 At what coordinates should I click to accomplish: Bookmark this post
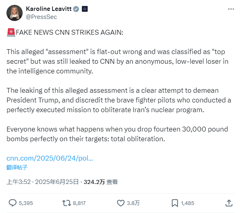[175, 203]
